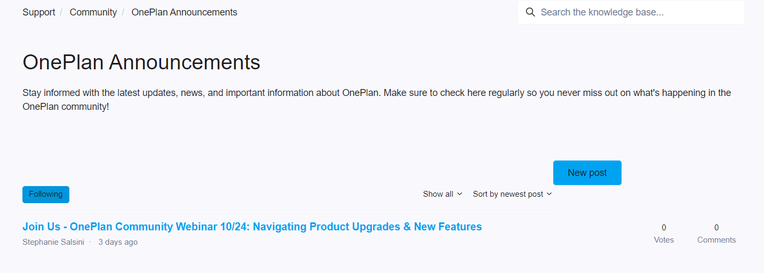Open the Sort by newest post dropdown
The image size is (764, 273).
[x=512, y=194]
